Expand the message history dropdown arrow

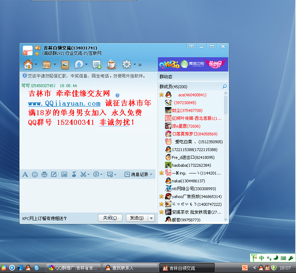tap(151, 175)
